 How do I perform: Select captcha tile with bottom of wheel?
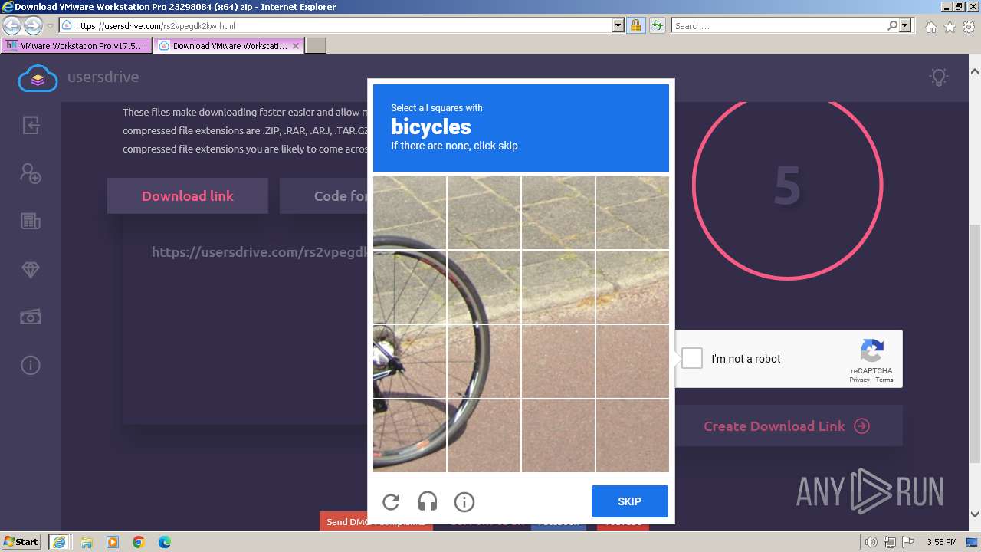409,435
